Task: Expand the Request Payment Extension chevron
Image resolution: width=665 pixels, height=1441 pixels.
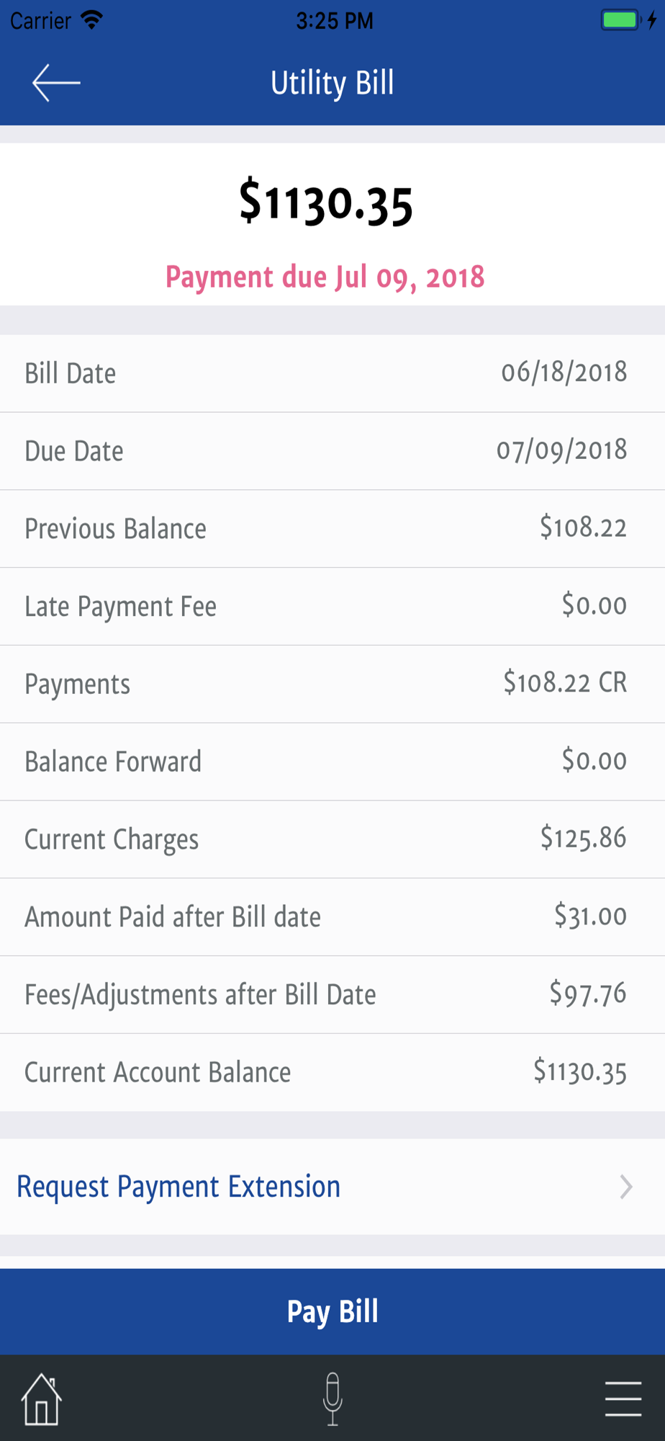Action: [x=626, y=1187]
